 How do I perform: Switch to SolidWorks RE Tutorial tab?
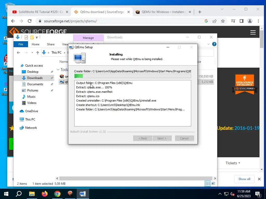[41, 12]
